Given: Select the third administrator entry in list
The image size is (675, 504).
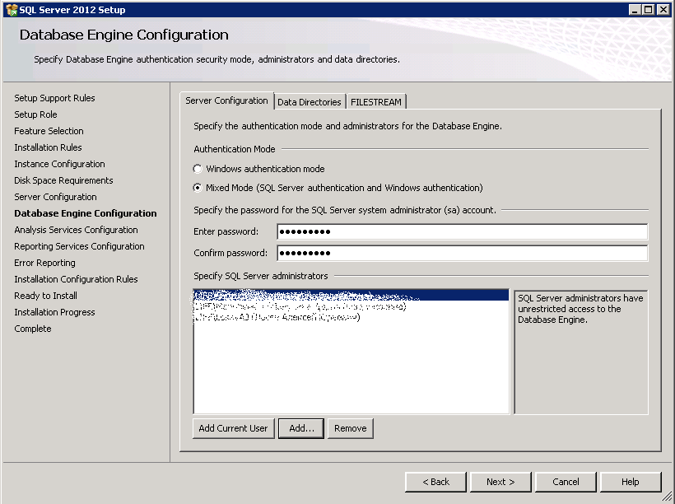Looking at the screenshot, I should (x=351, y=317).
